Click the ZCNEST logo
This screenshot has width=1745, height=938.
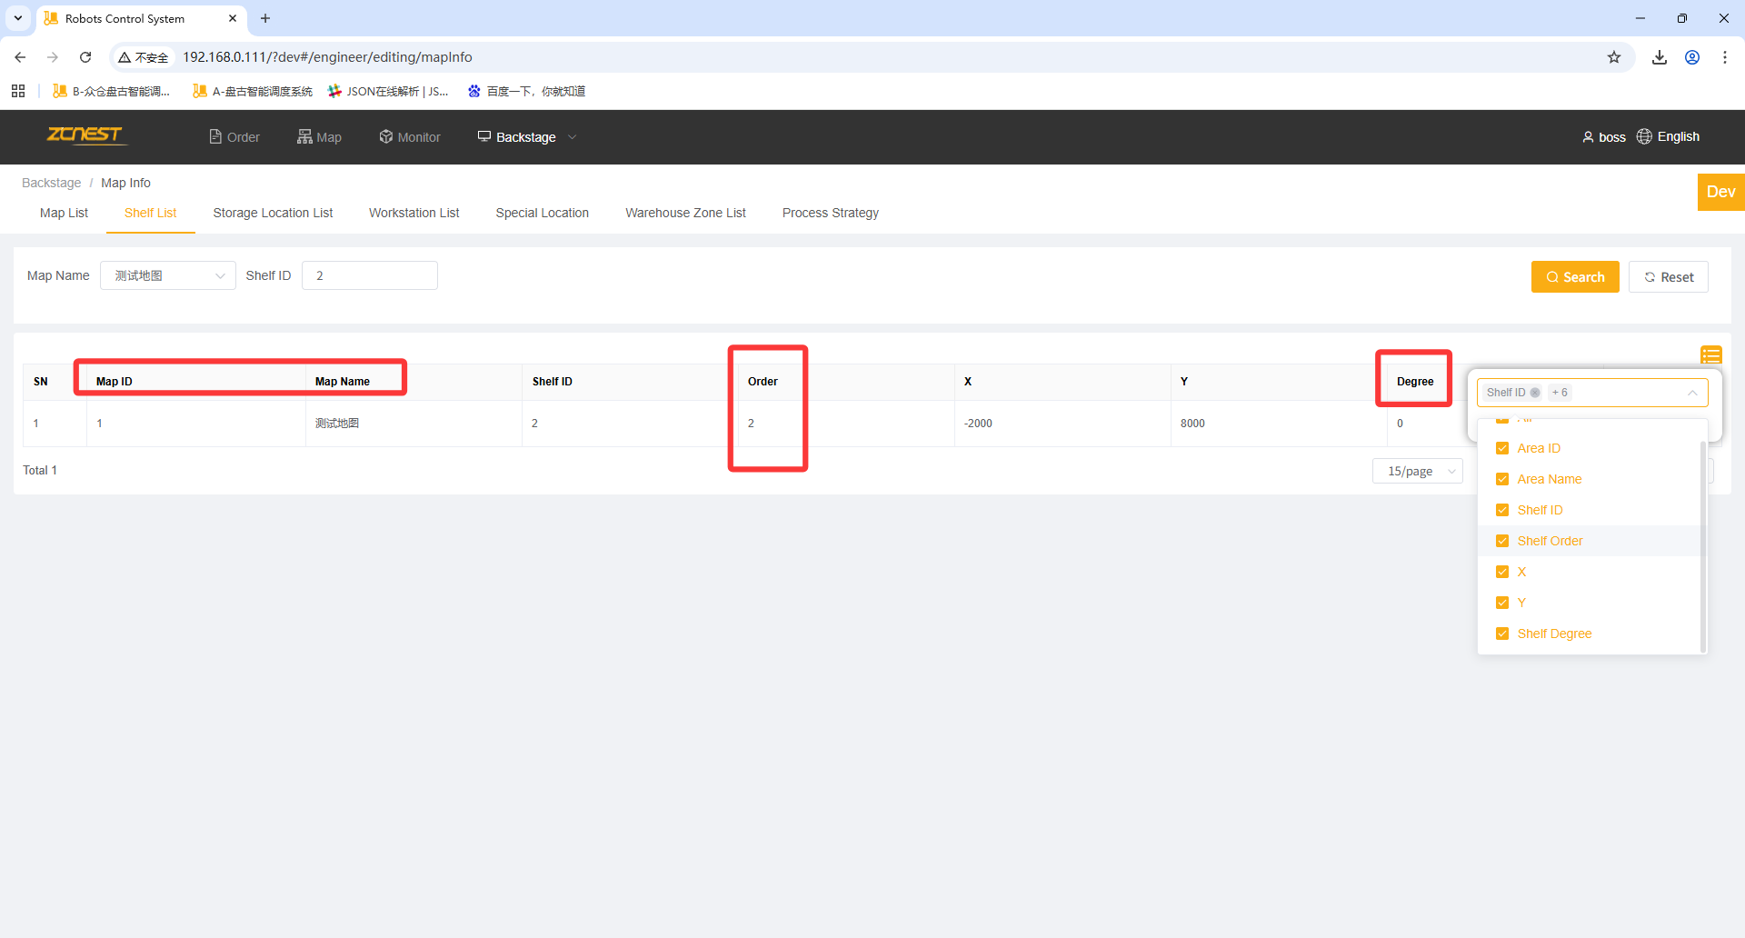point(85,135)
